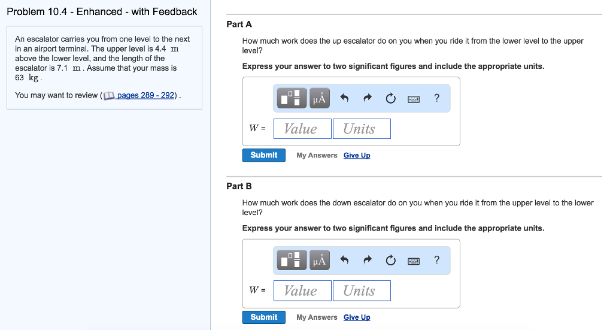
Task: Redo edit in Part A toolbar
Action: pyautogui.click(x=368, y=98)
